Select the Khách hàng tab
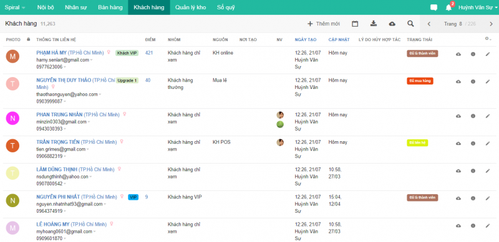Viewport: 499px width, 242px height. point(148,7)
